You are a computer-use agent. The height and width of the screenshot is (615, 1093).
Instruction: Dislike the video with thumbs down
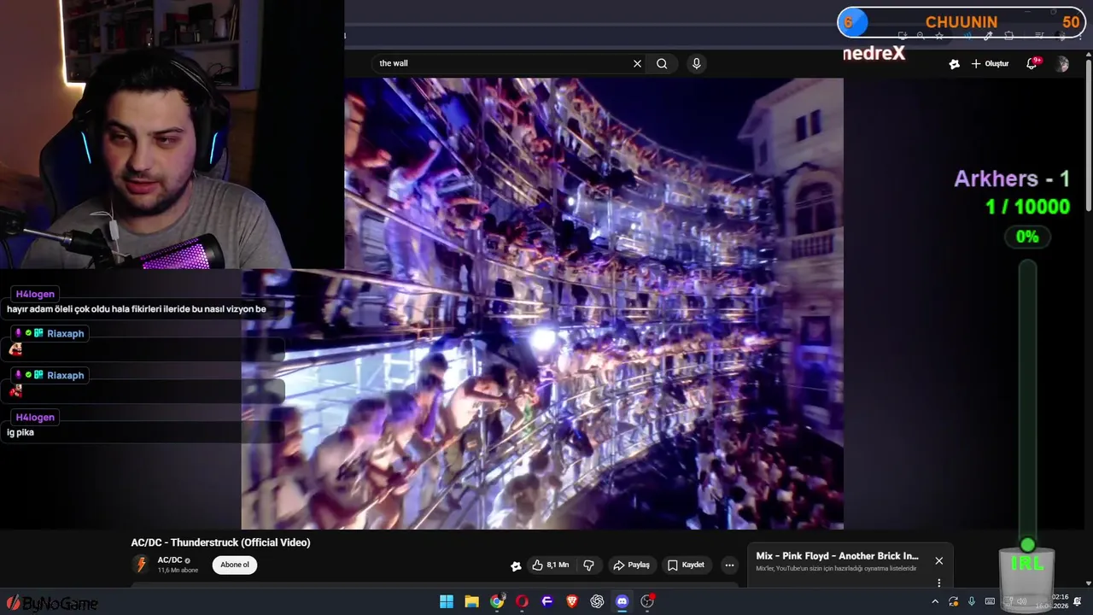click(588, 565)
